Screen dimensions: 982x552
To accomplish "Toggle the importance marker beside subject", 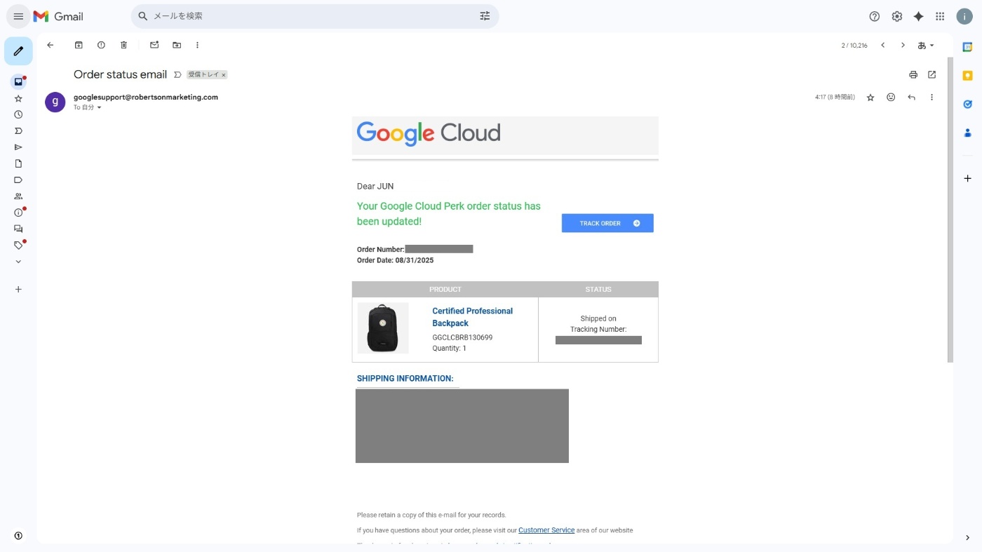I will [177, 74].
